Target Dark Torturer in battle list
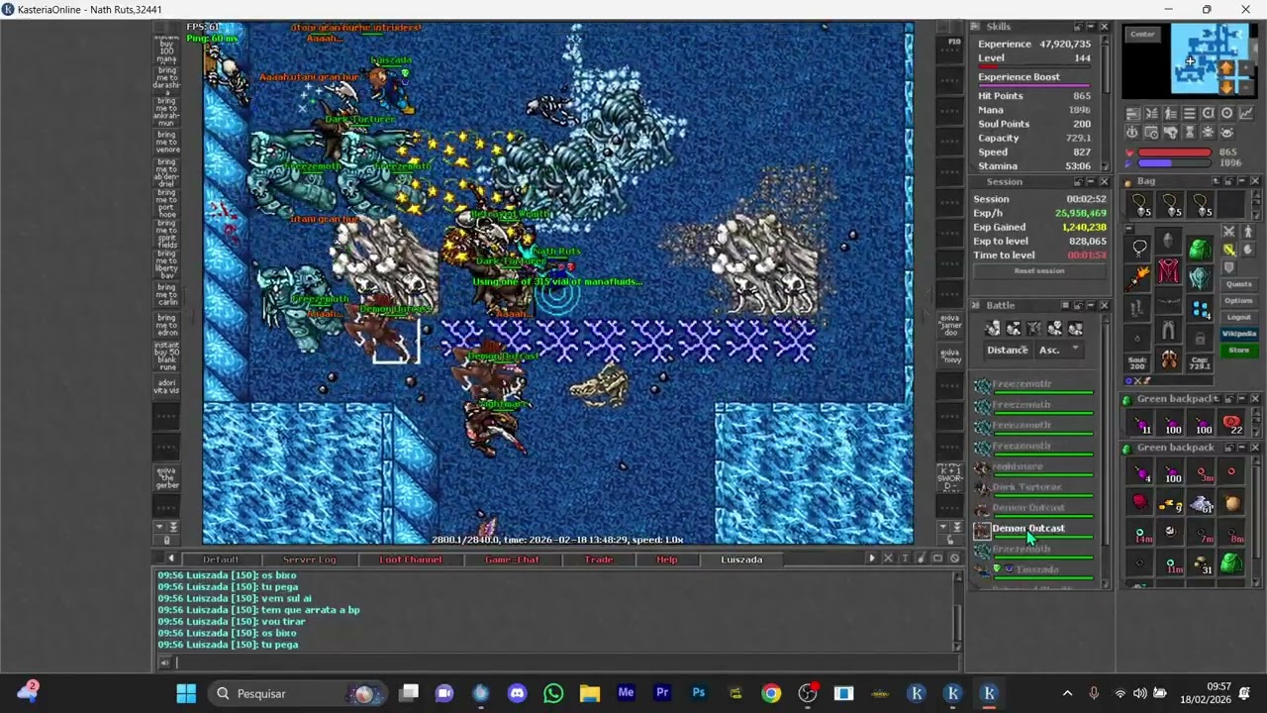 1035,488
